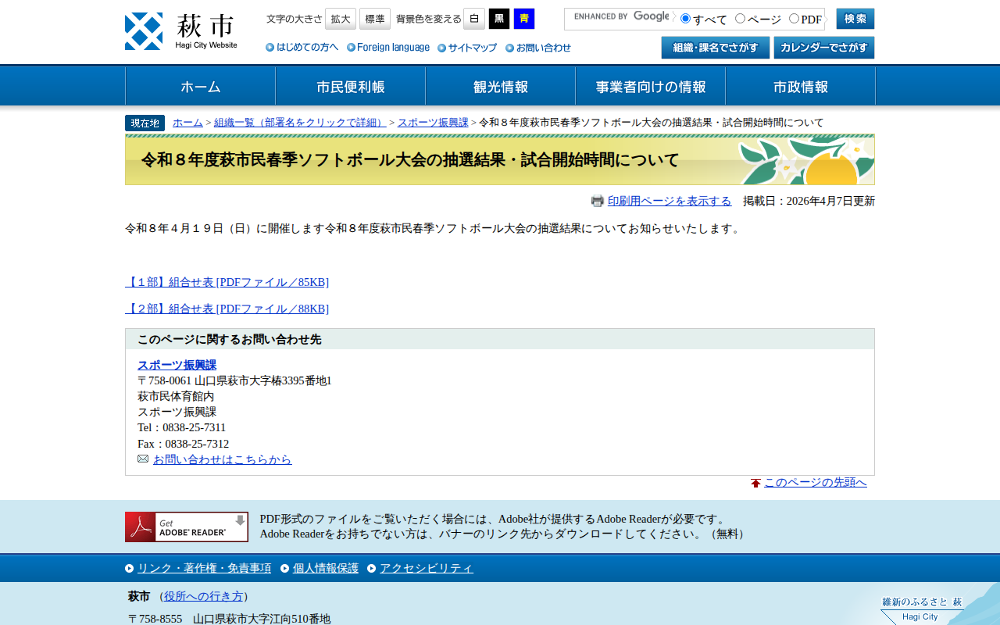Click the Get Adobe Reader banner
Screen dimensions: 1000x625
(x=187, y=527)
